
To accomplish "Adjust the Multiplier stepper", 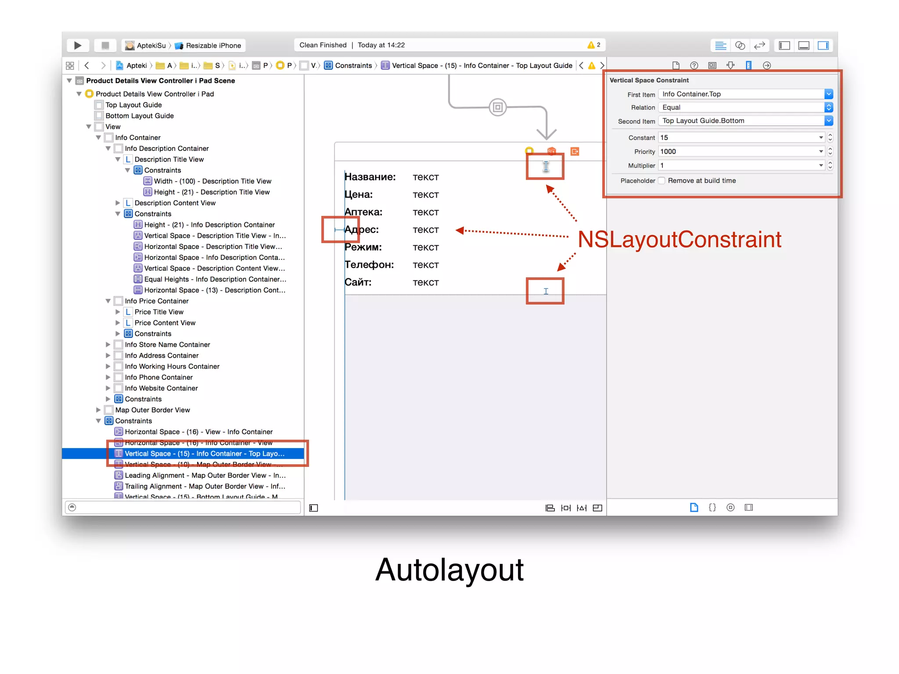I will (x=830, y=165).
